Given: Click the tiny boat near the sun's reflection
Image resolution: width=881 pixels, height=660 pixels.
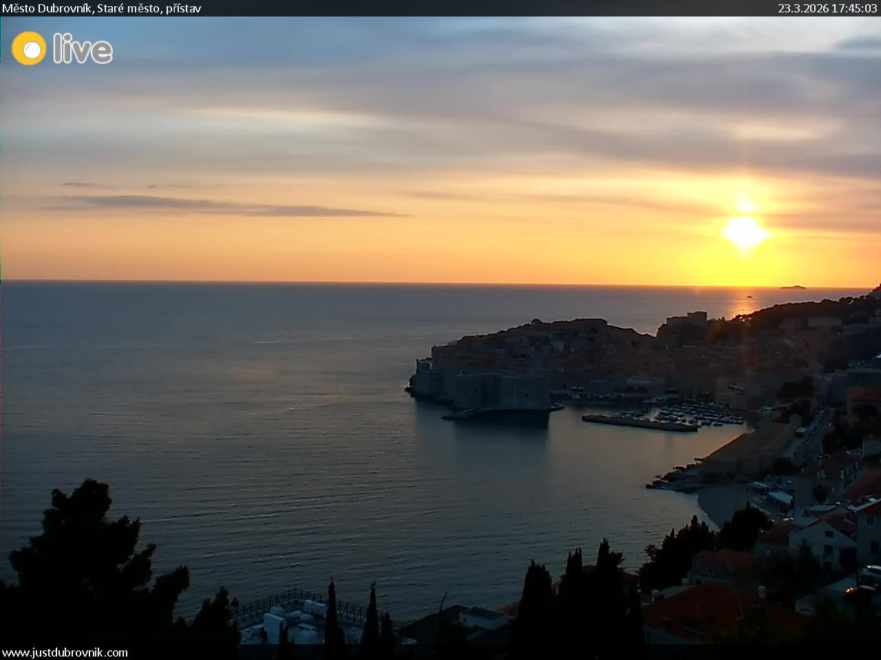Looking at the screenshot, I should (749, 296).
